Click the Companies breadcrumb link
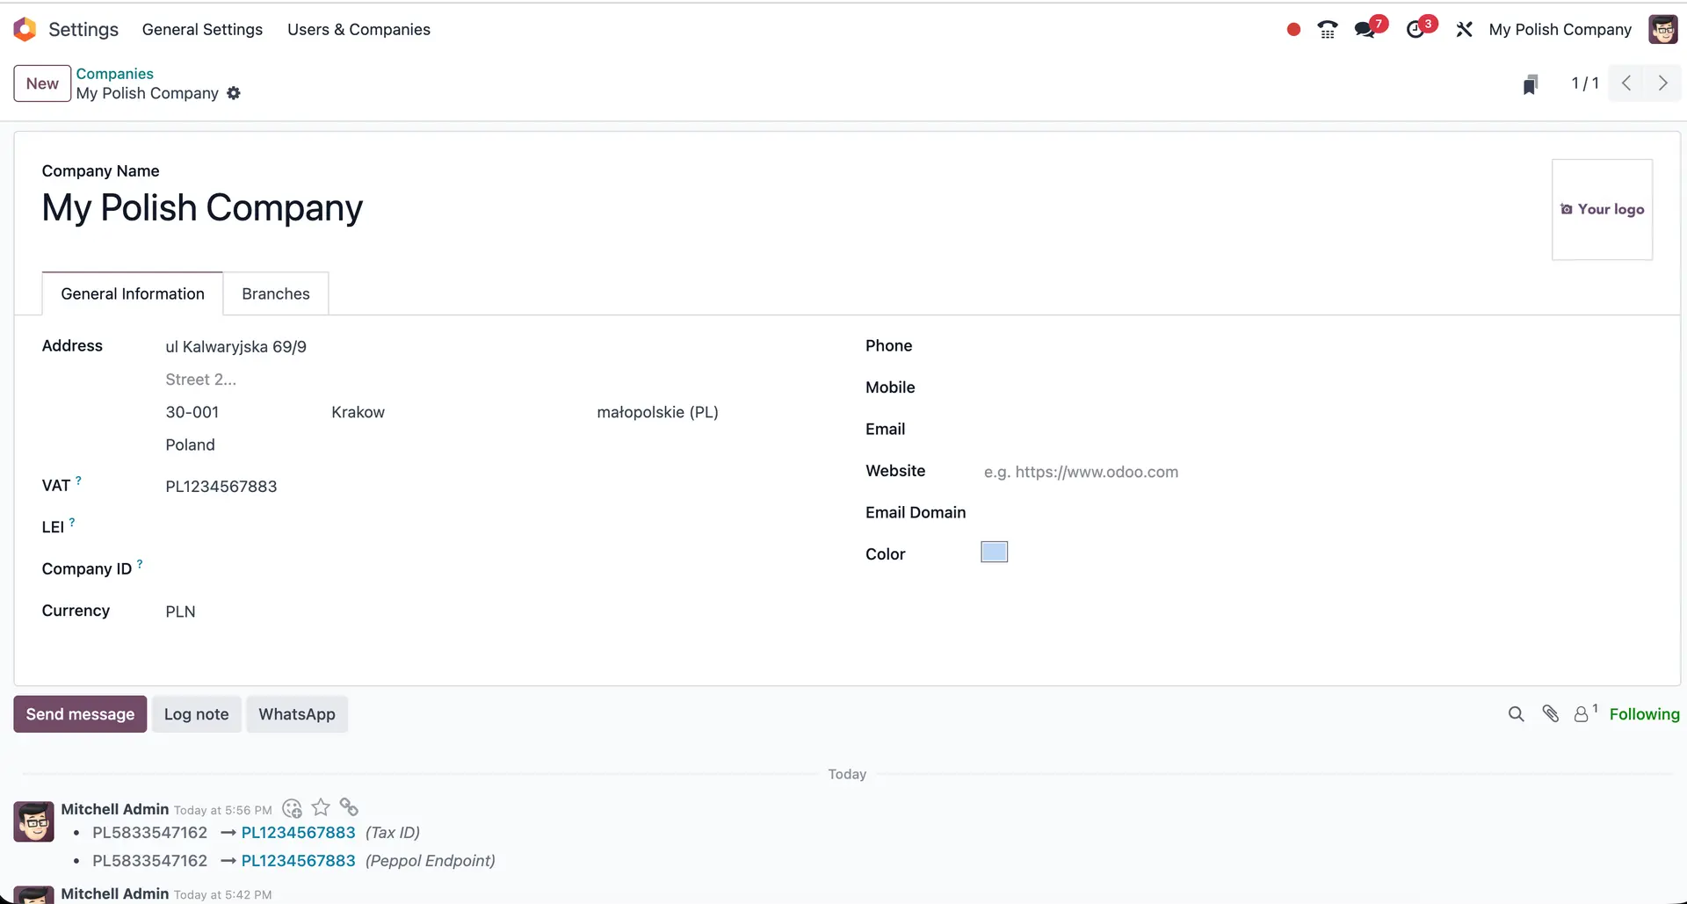The image size is (1687, 904). (x=114, y=74)
